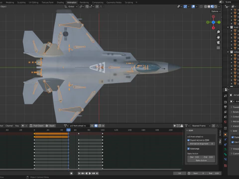Open the Render properties tab icon
This screenshot has width=239, height=179.
225,102
